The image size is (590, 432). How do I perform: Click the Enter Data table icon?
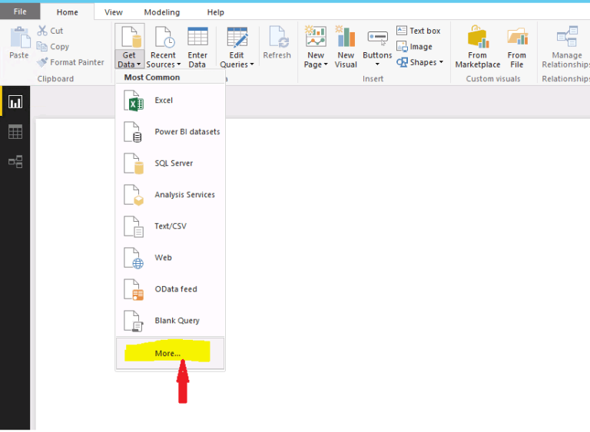197,37
